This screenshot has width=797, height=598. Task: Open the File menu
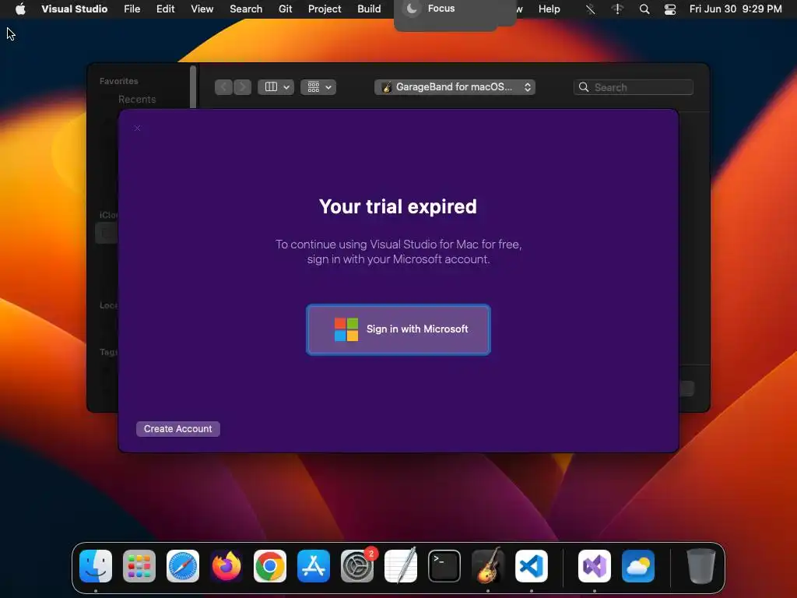click(132, 9)
